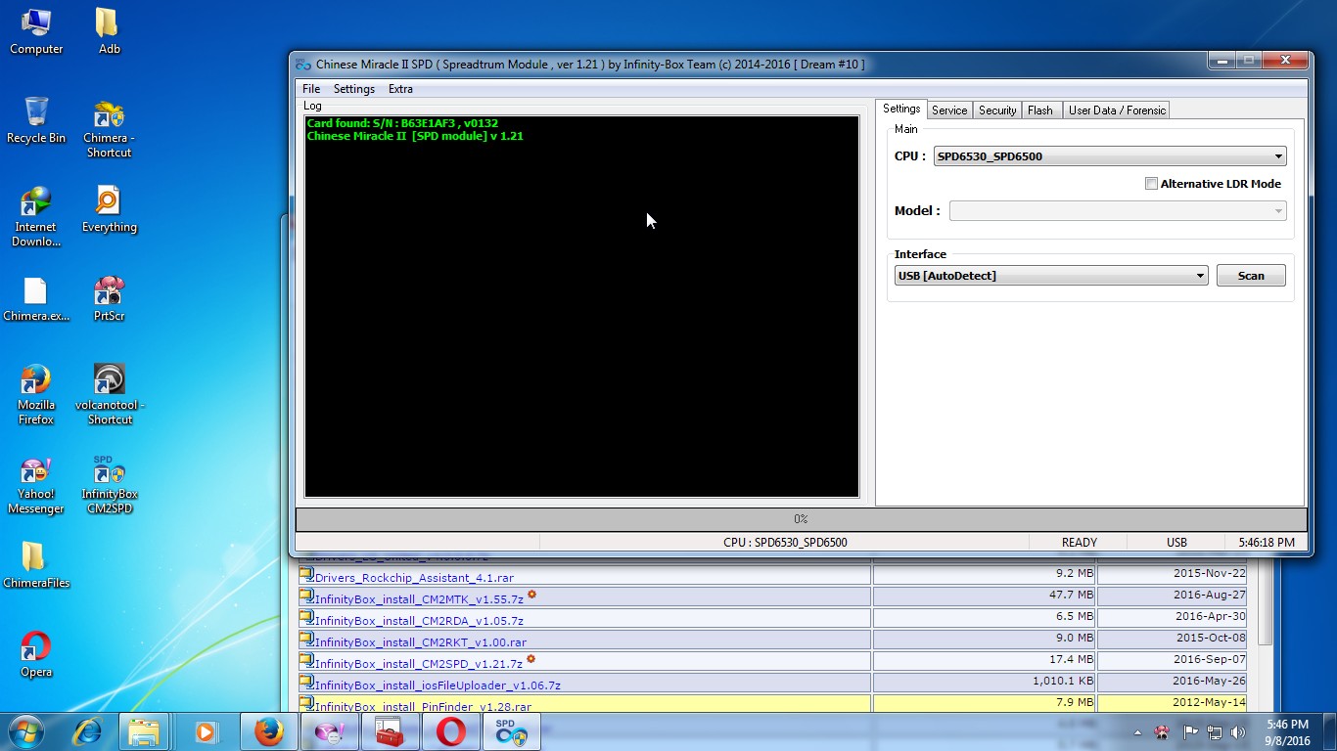The height and width of the screenshot is (751, 1337).
Task: Select the Opera desktop icon
Action: 36,654
